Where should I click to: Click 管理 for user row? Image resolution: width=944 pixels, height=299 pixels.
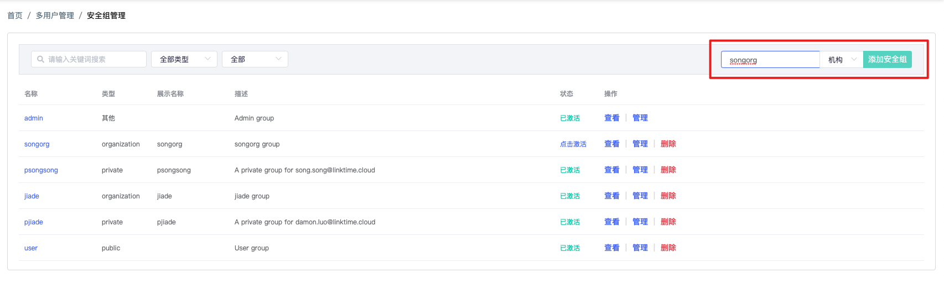coord(640,248)
